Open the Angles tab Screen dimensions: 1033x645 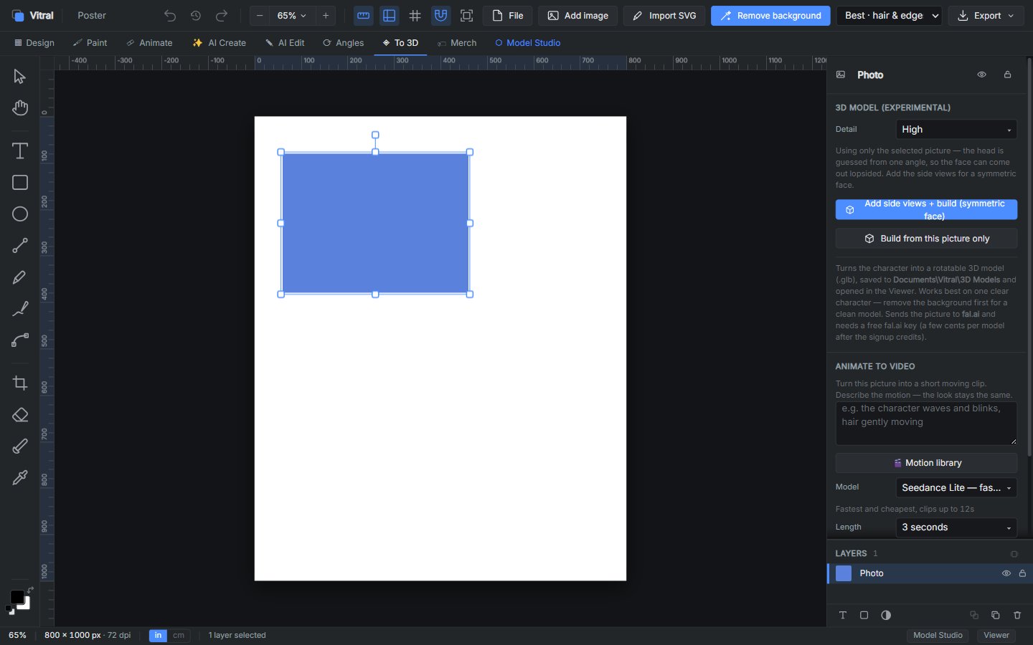coord(344,43)
